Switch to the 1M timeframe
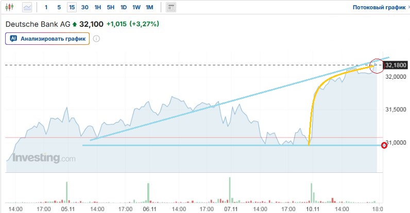Image resolution: width=410 pixels, height=213 pixels. click(x=149, y=8)
